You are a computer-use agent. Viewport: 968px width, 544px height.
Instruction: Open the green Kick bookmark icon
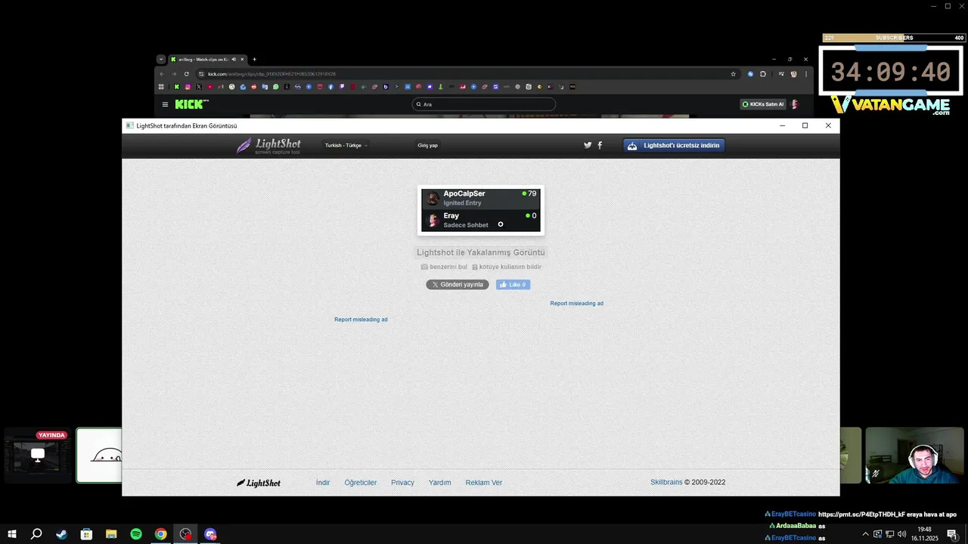(x=177, y=87)
